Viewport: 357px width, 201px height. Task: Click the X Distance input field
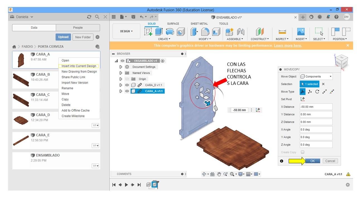(316, 107)
